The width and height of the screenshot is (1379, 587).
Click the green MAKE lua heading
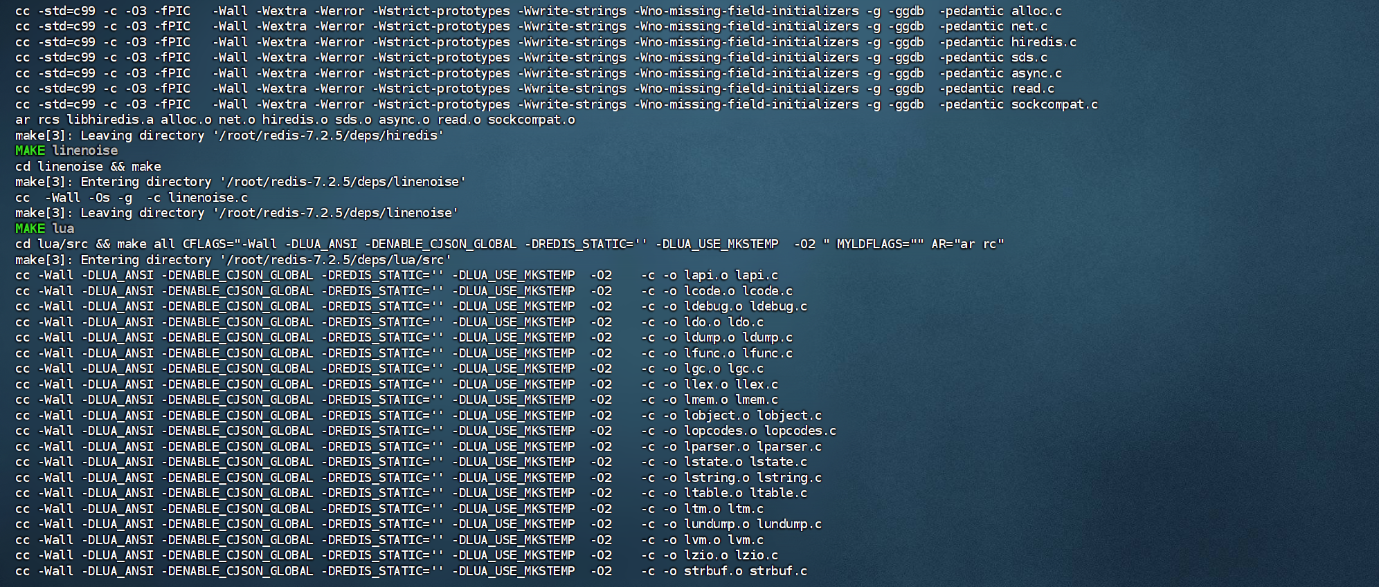[x=44, y=229]
